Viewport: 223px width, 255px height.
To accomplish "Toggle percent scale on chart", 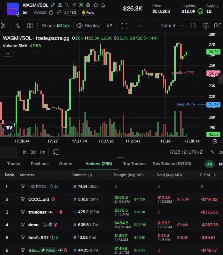I will 212,152.
